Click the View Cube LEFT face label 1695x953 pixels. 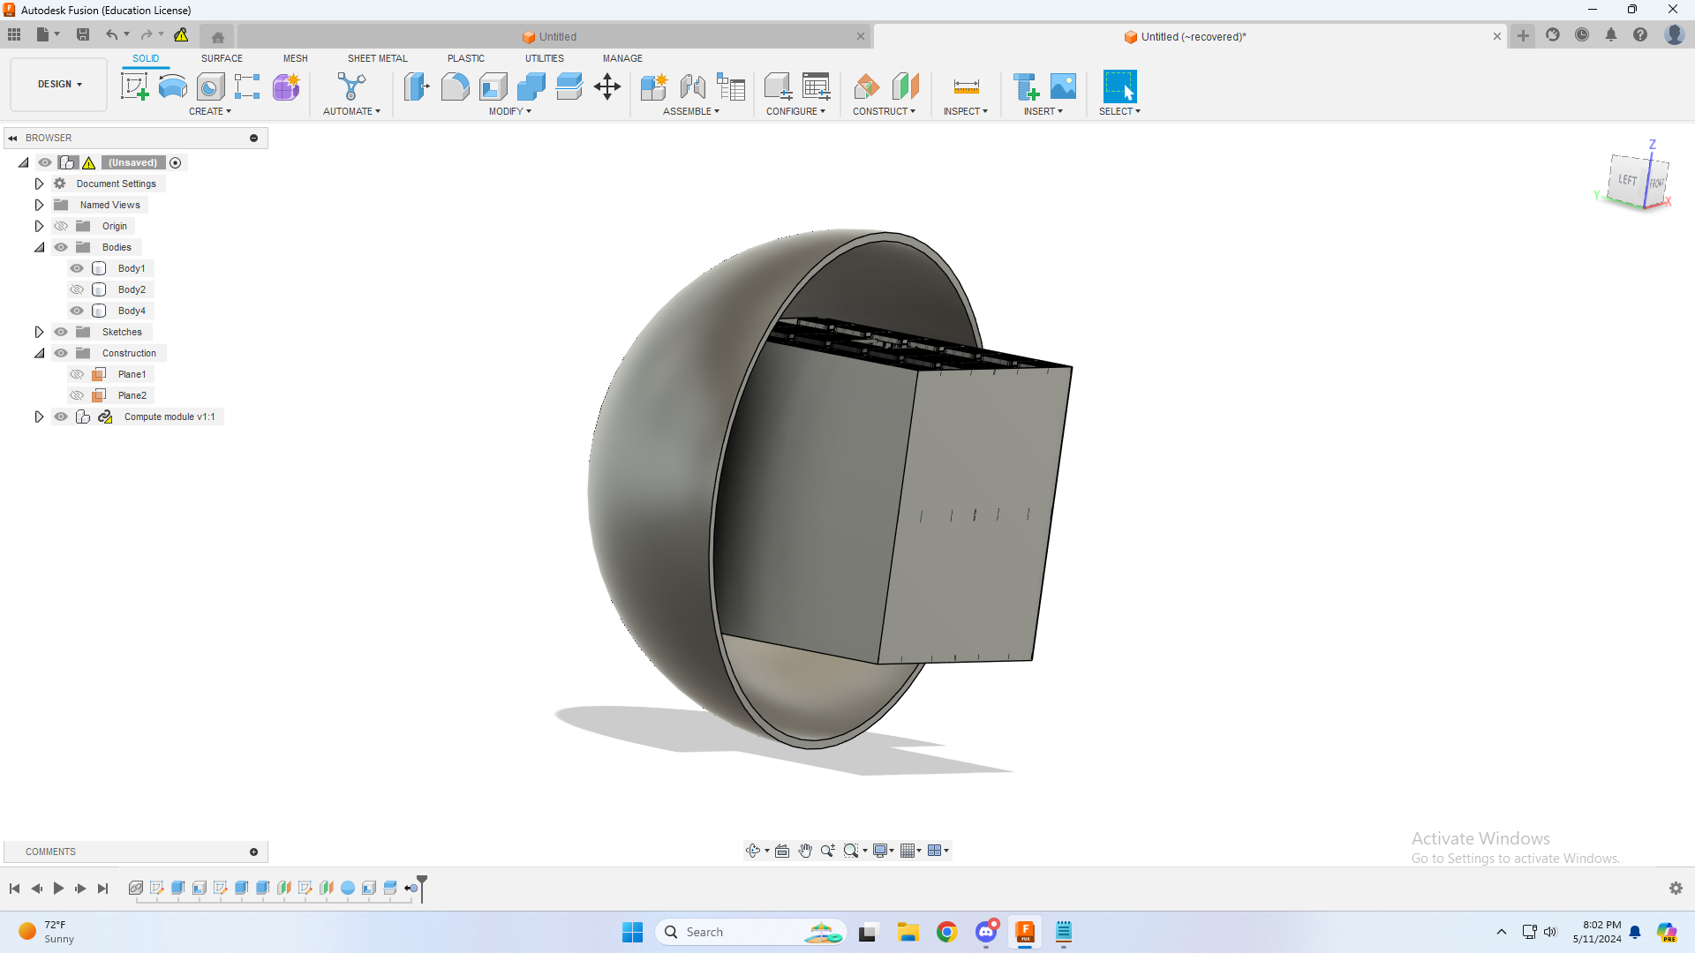pos(1628,180)
